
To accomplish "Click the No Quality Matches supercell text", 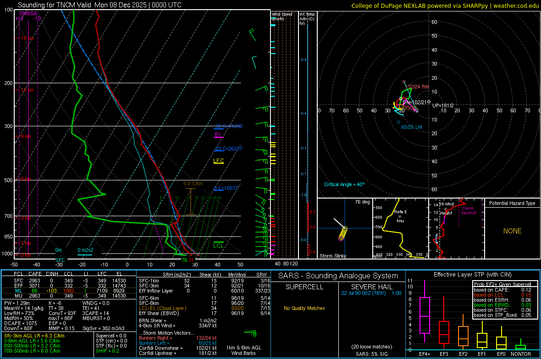I will 304,308.
